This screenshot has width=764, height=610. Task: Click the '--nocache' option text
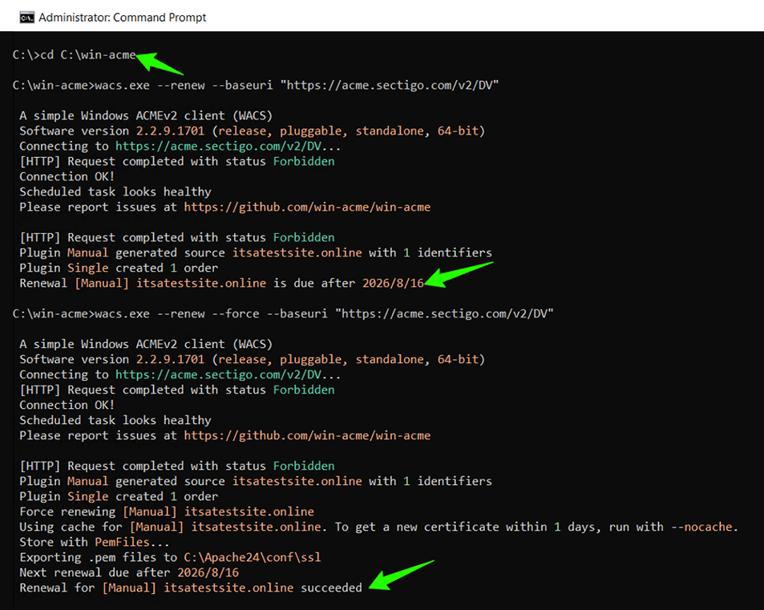(701, 527)
